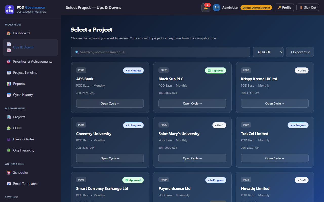Click the Reports bar chart icon
Viewport: 324px width, 202px height.
(9, 84)
